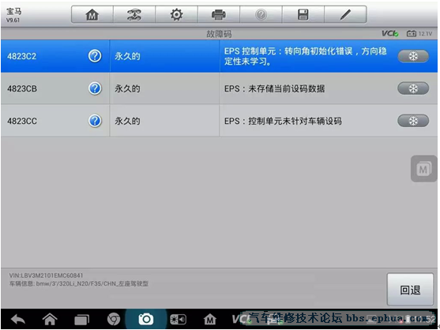Tap the 车辆信息 bmw/3'/320Li line
The image size is (440, 330).
pyautogui.click(x=79, y=283)
